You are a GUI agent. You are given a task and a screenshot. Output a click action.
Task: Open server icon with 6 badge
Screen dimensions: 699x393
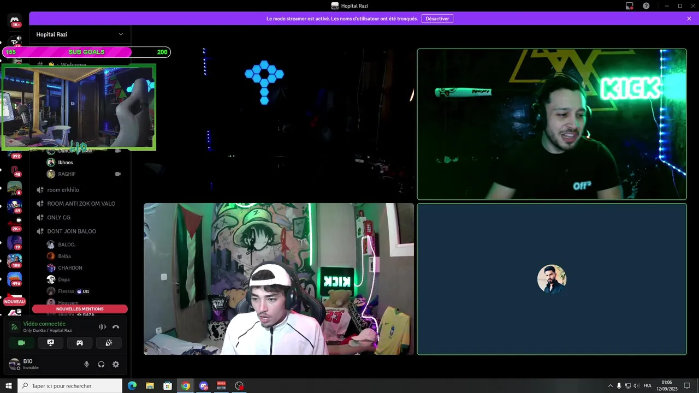coord(15,188)
